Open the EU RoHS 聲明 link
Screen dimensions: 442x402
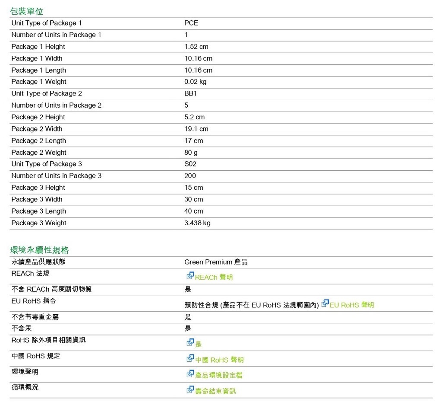point(352,305)
